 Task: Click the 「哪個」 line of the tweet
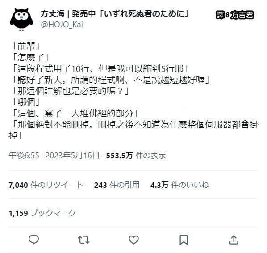click(x=26, y=102)
